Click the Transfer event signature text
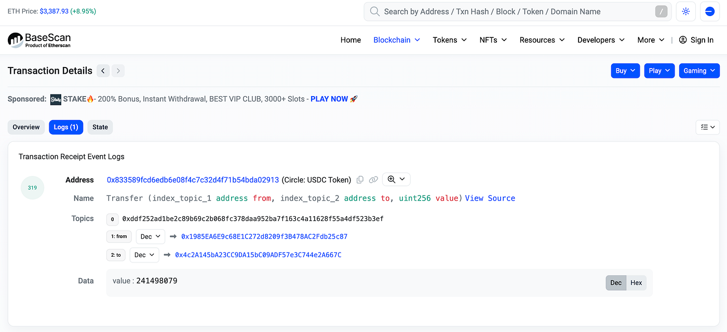 click(x=284, y=198)
